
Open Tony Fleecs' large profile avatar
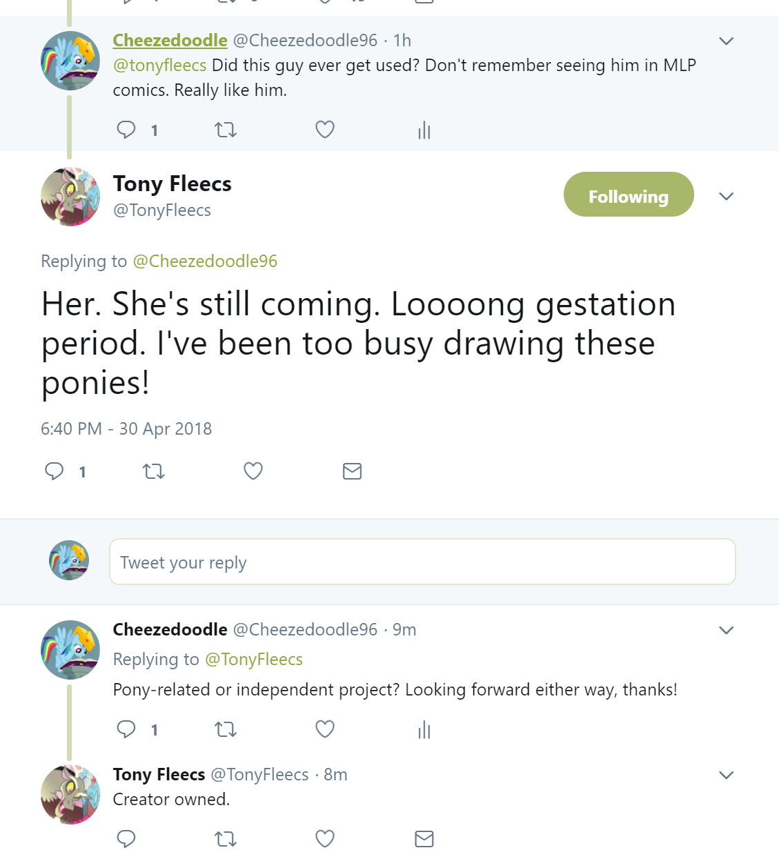[x=70, y=197]
